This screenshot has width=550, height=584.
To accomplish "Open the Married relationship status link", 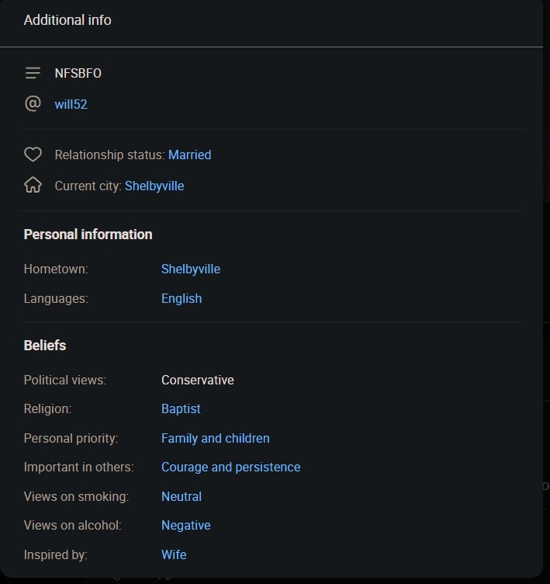I will click(189, 155).
